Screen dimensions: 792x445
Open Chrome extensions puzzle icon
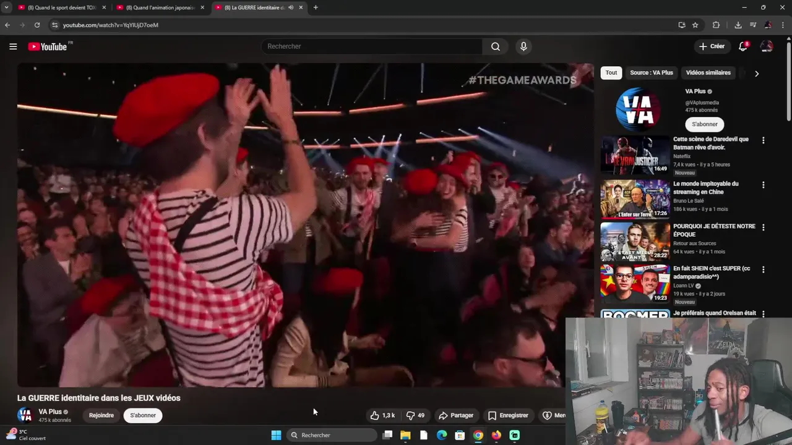716,25
